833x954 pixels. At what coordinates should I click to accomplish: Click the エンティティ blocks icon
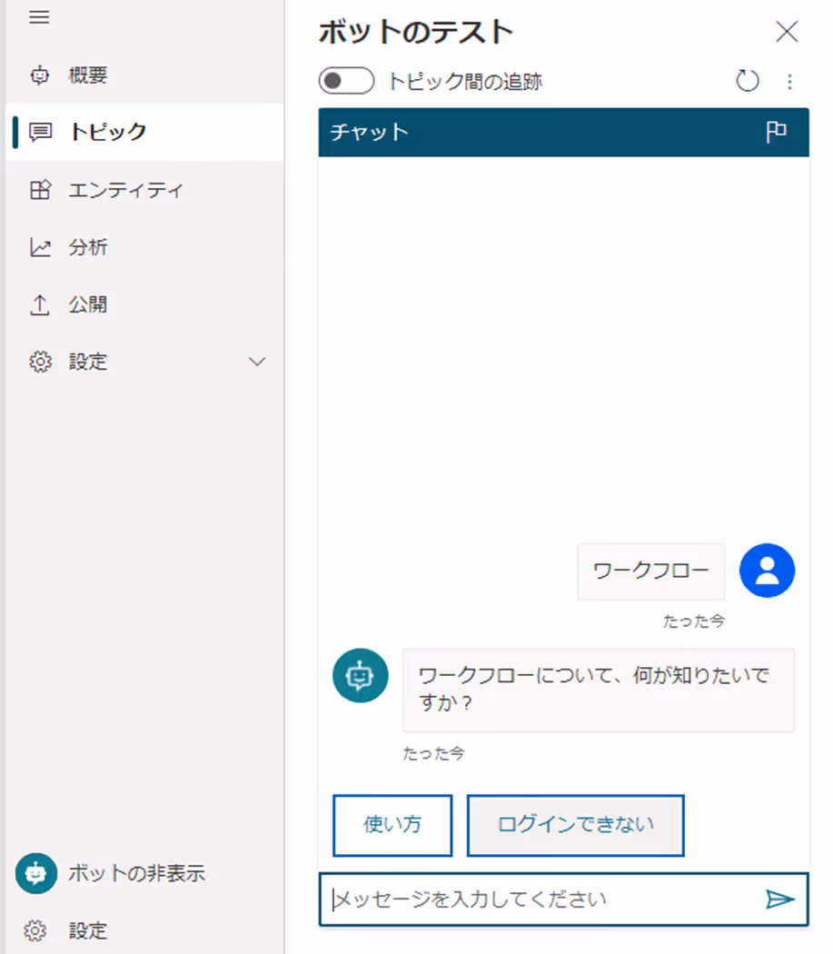tap(40, 190)
